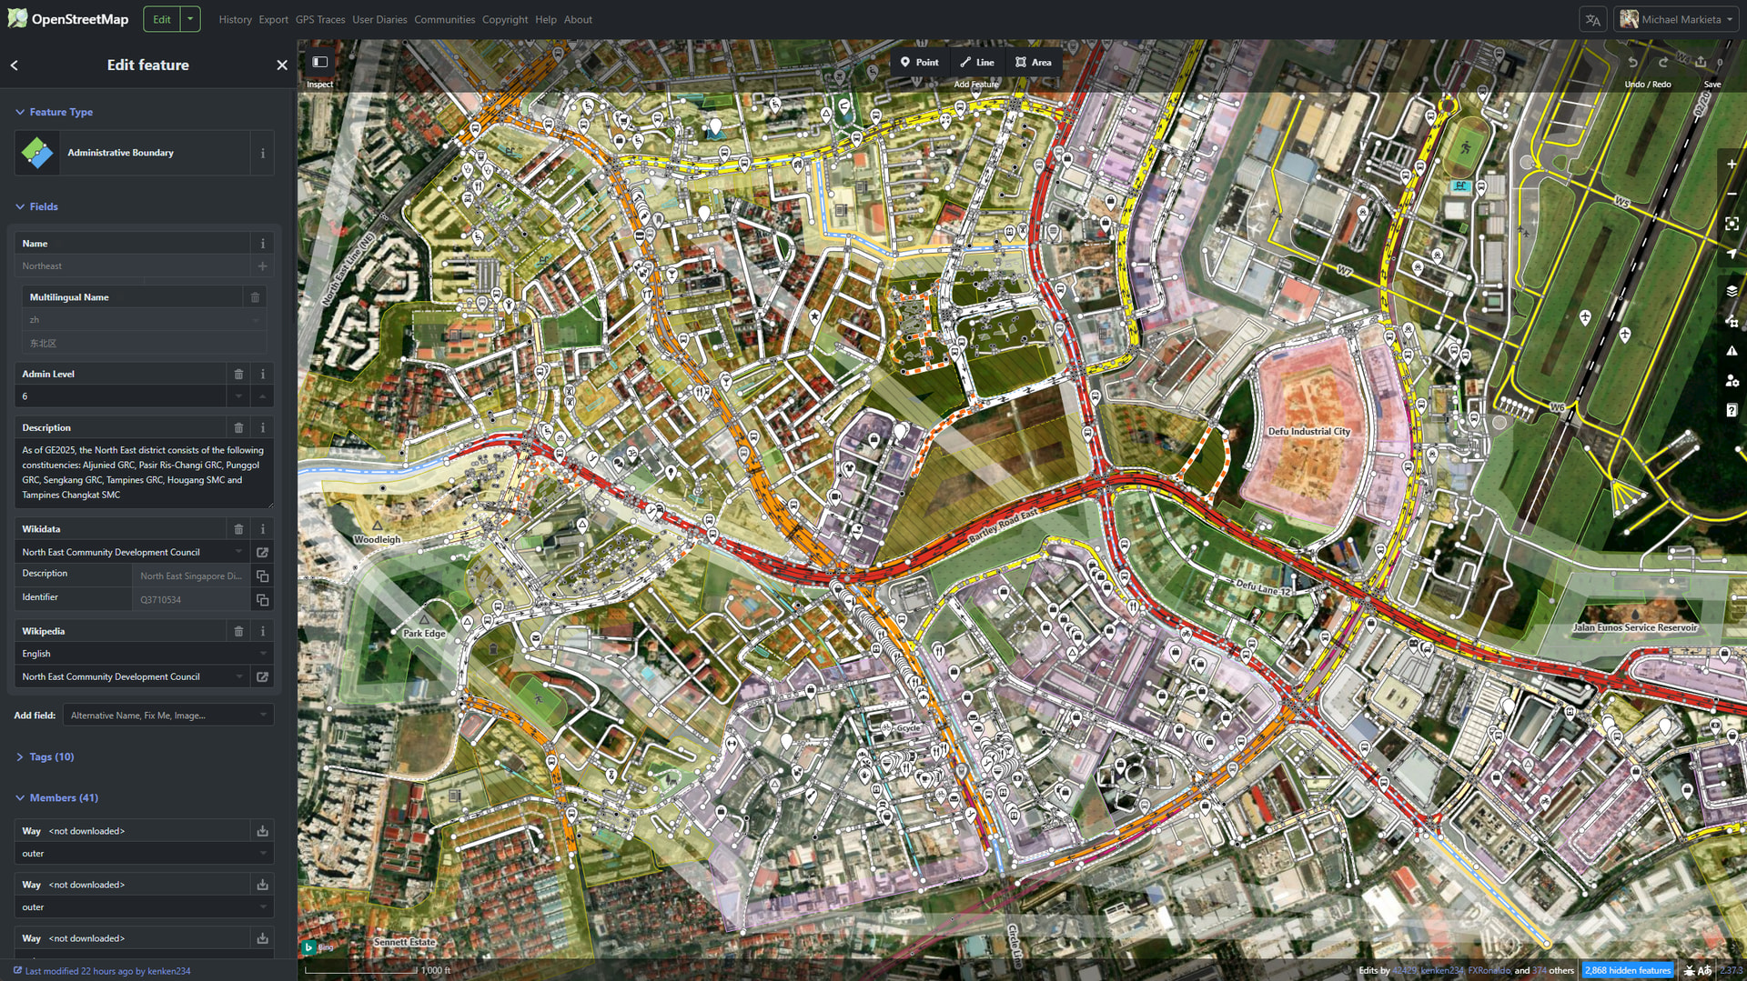This screenshot has width=1747, height=981.
Task: Open the Wikipedia language dropdown
Action: [x=144, y=654]
